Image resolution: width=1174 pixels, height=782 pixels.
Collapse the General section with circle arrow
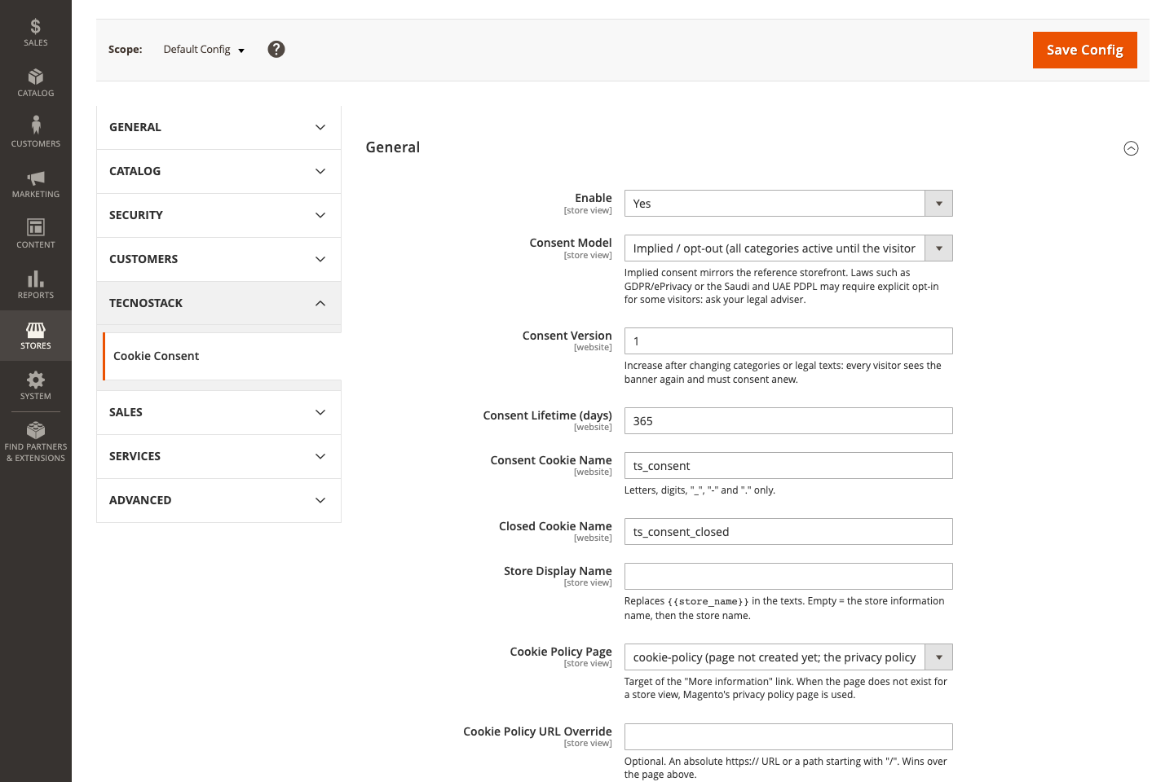coord(1131,148)
